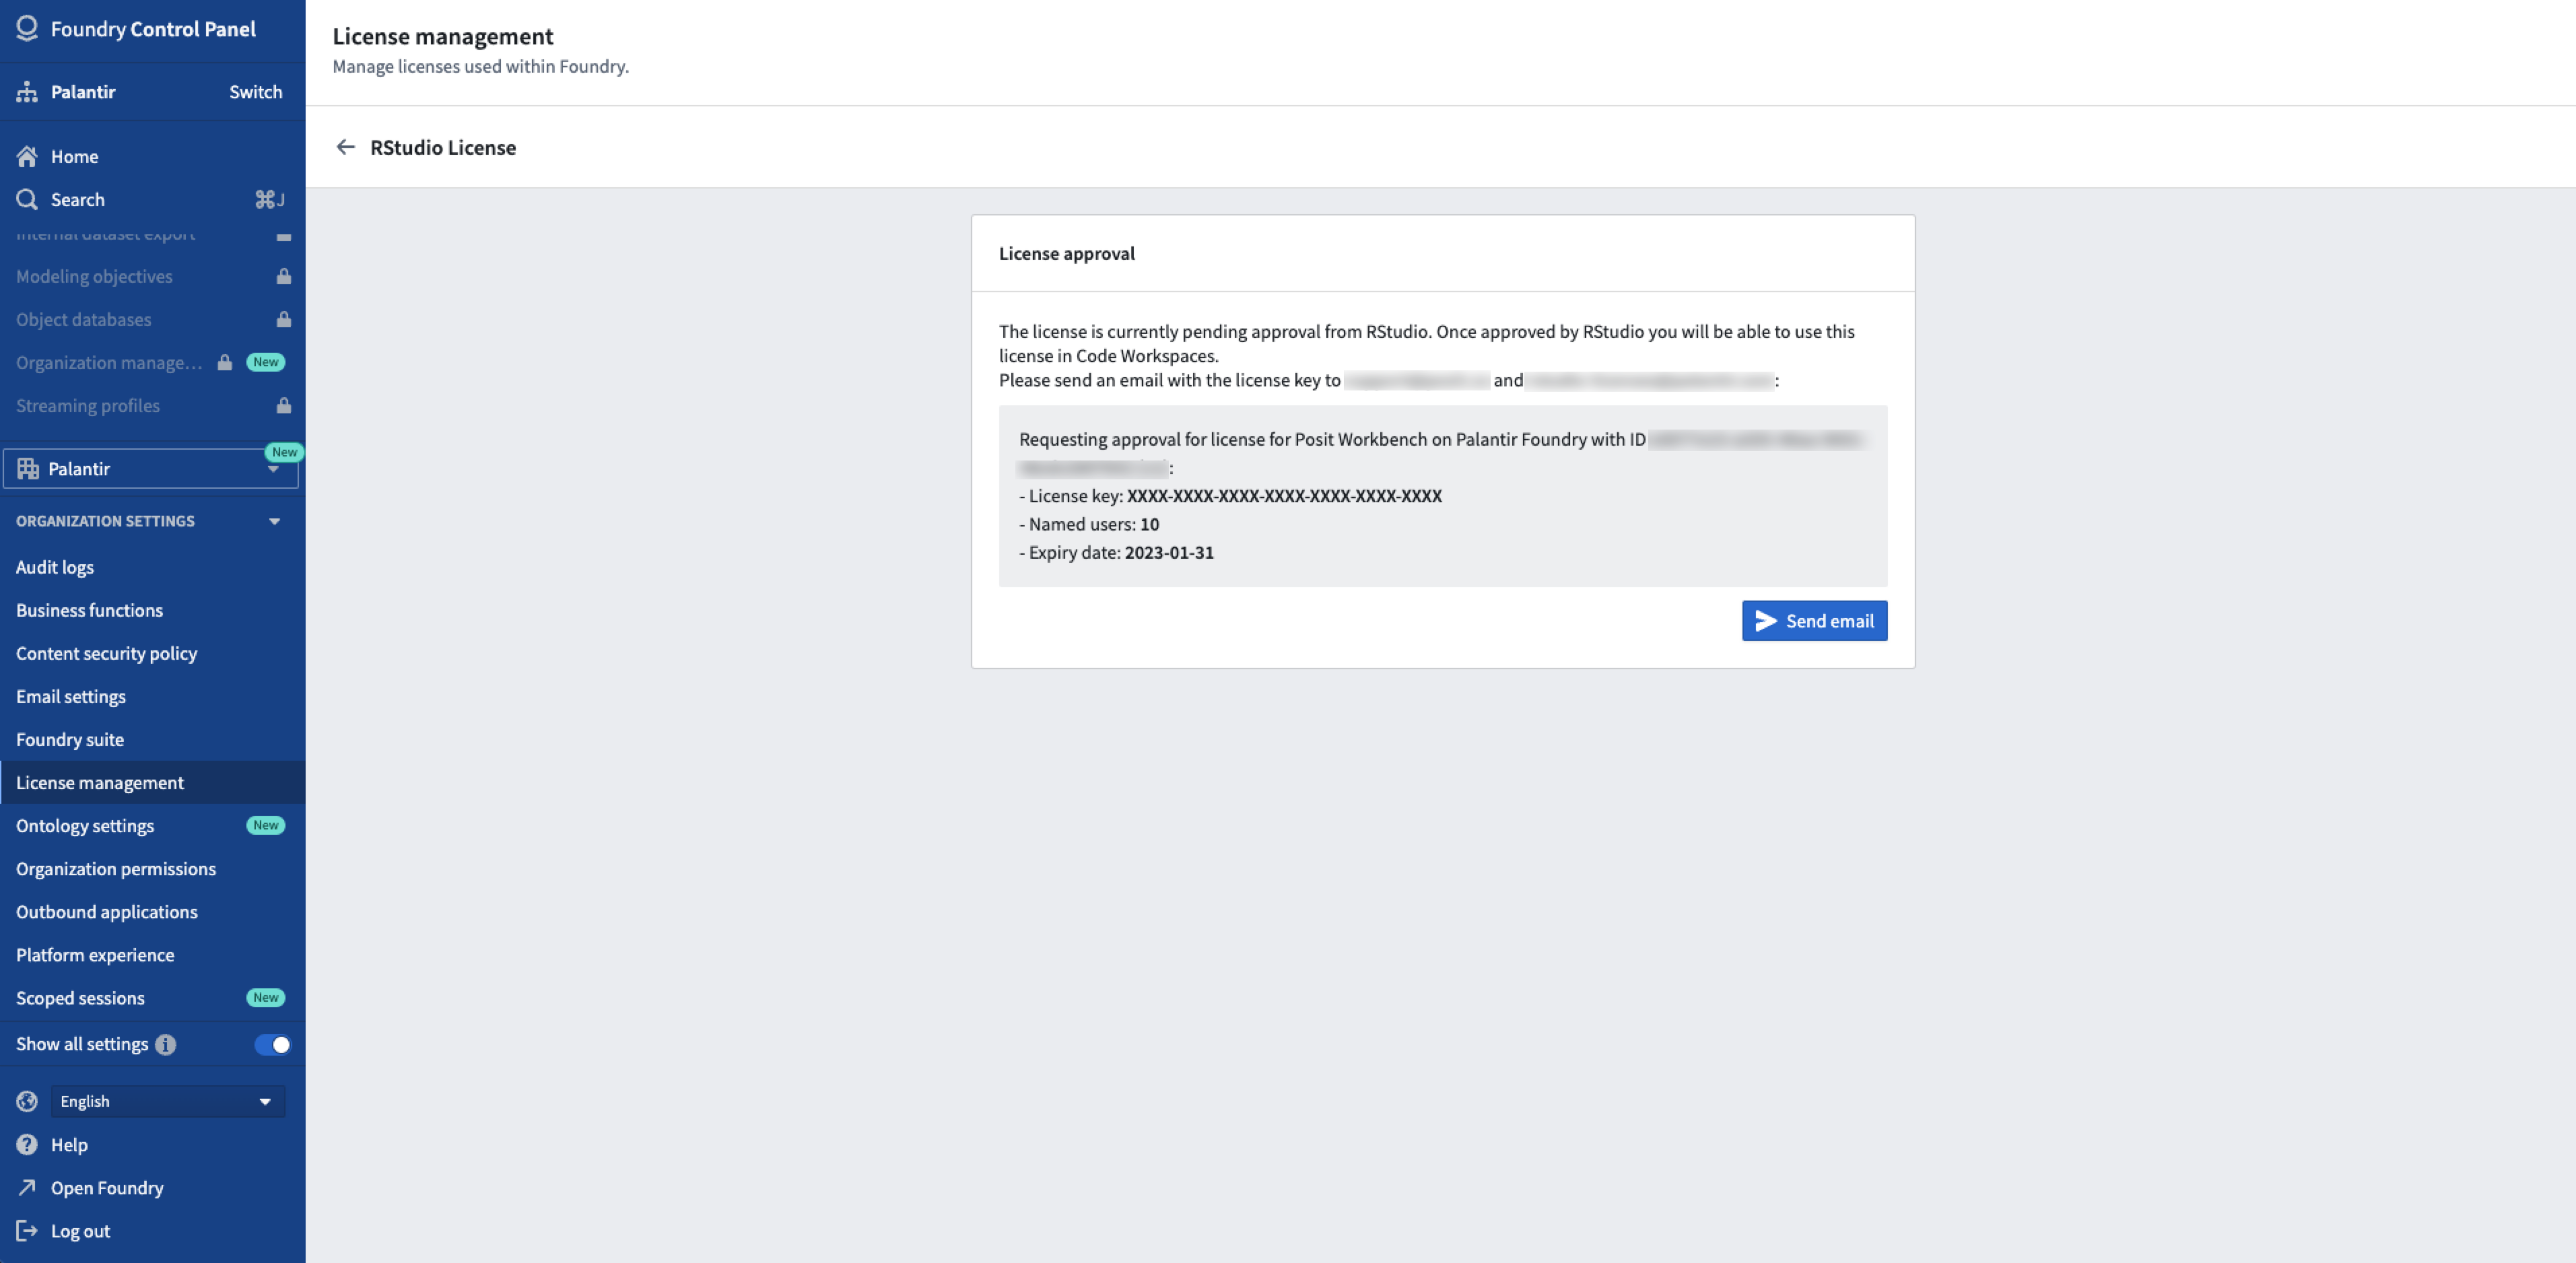Click the Home link in sidebar
The height and width of the screenshot is (1263, 2576).
(x=74, y=156)
